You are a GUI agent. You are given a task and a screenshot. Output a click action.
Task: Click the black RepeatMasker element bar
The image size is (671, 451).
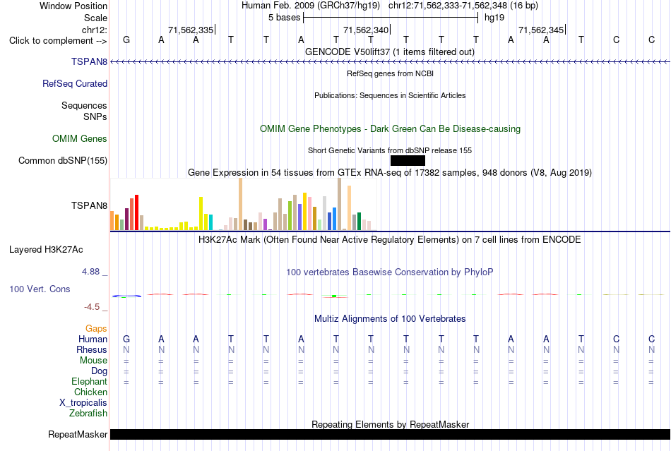390,434
